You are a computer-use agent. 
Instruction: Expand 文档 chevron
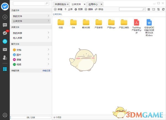(x=48, y=49)
